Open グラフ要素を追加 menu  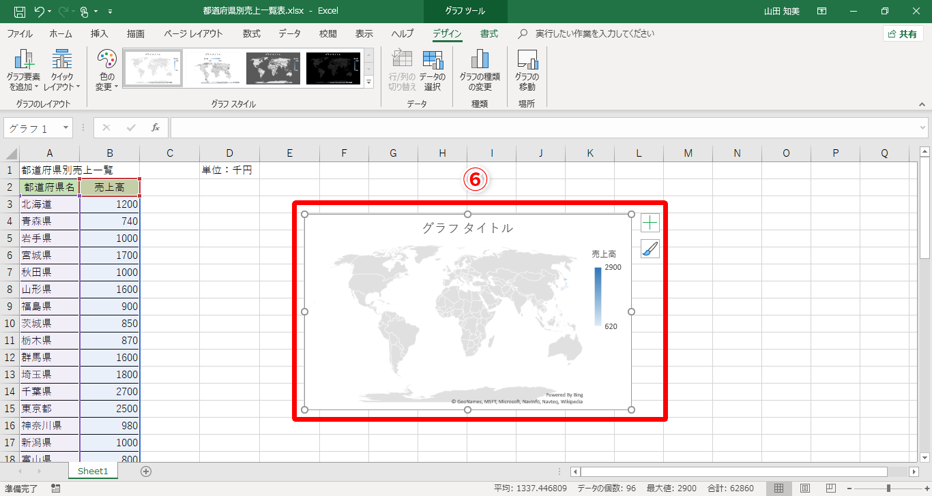(23, 70)
